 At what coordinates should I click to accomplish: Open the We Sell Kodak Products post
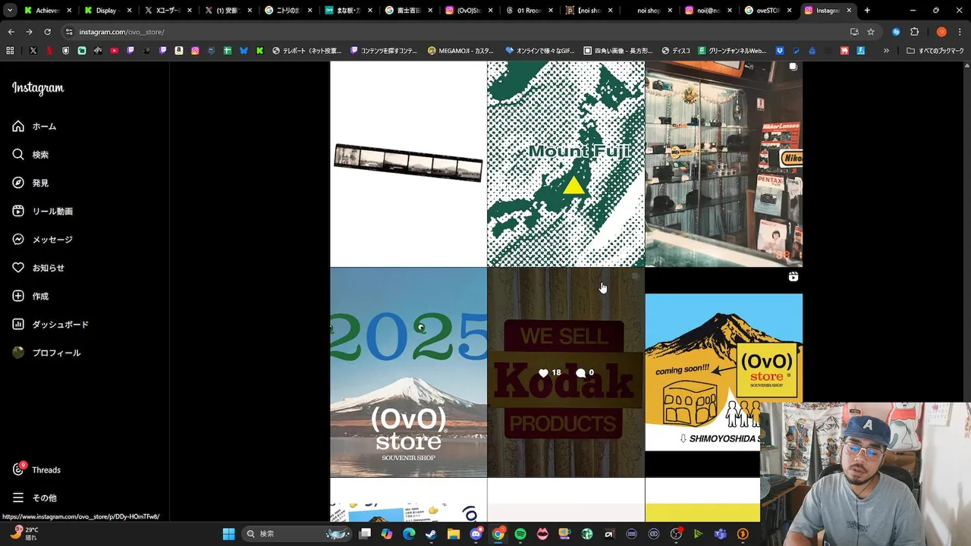pyautogui.click(x=566, y=372)
